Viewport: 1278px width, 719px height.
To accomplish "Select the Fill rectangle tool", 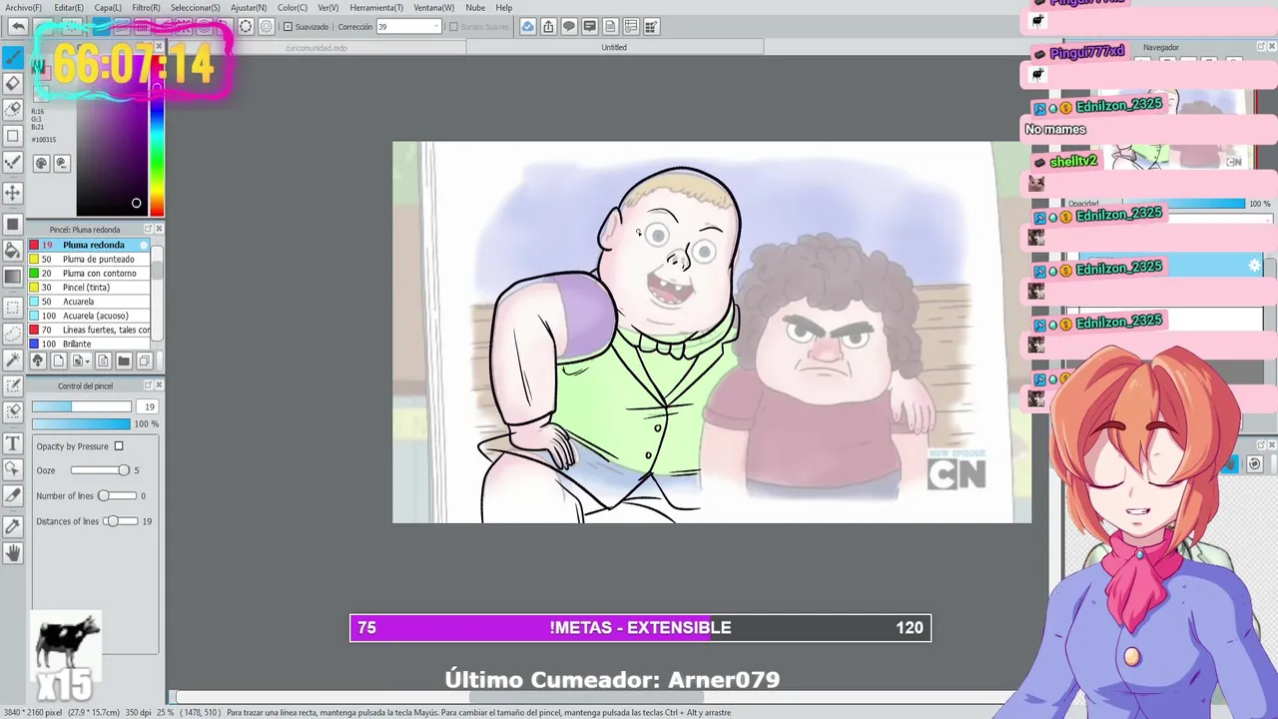I will pyautogui.click(x=13, y=224).
